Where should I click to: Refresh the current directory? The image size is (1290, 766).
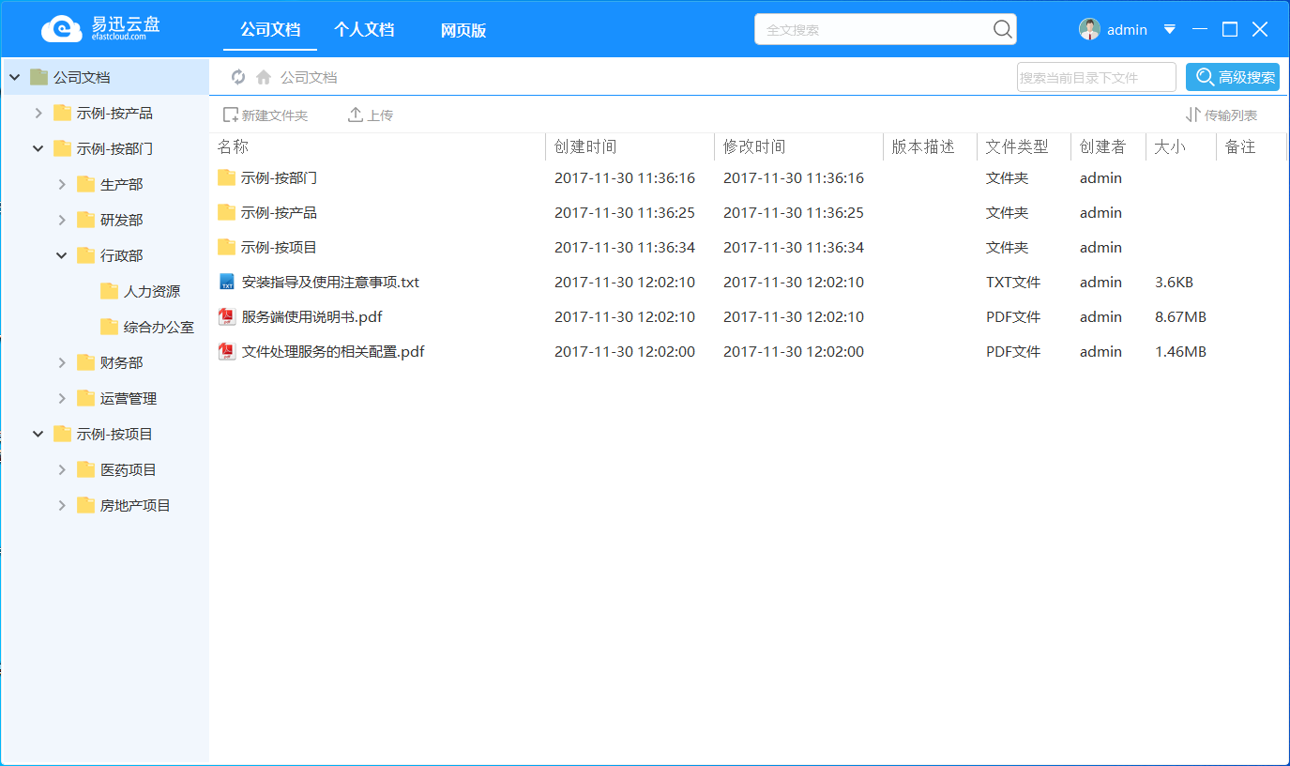pos(238,76)
